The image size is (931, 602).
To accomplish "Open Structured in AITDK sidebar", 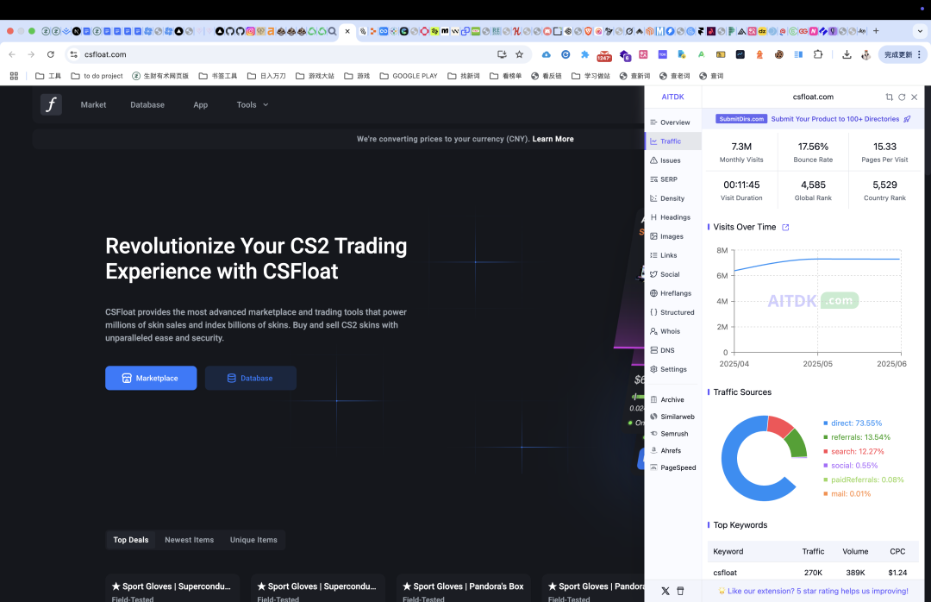I will [x=672, y=312].
